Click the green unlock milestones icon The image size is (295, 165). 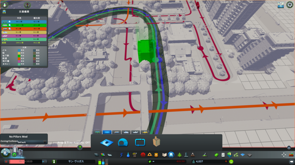point(14,155)
